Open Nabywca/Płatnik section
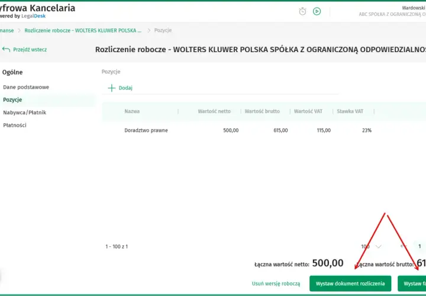Viewport: 426px width, 296px height. coord(25,112)
